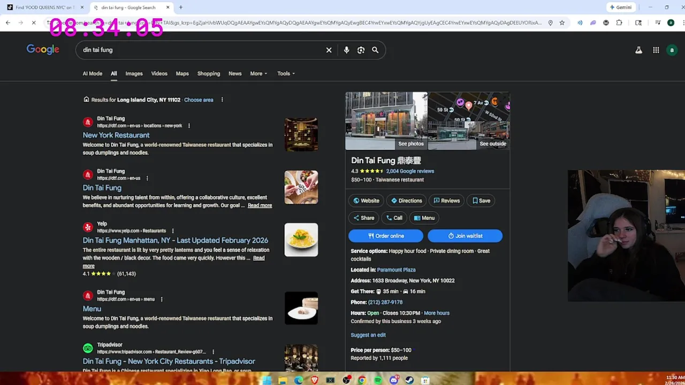Click the location pin icon in address bar
This screenshot has height=385, width=685.
pos(550,22)
